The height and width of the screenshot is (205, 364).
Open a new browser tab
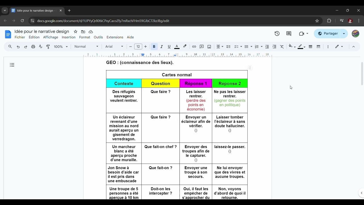pos(69,11)
